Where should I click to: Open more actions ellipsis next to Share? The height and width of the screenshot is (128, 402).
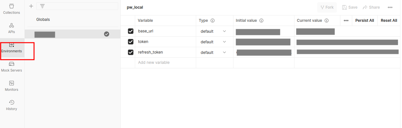(x=390, y=7)
